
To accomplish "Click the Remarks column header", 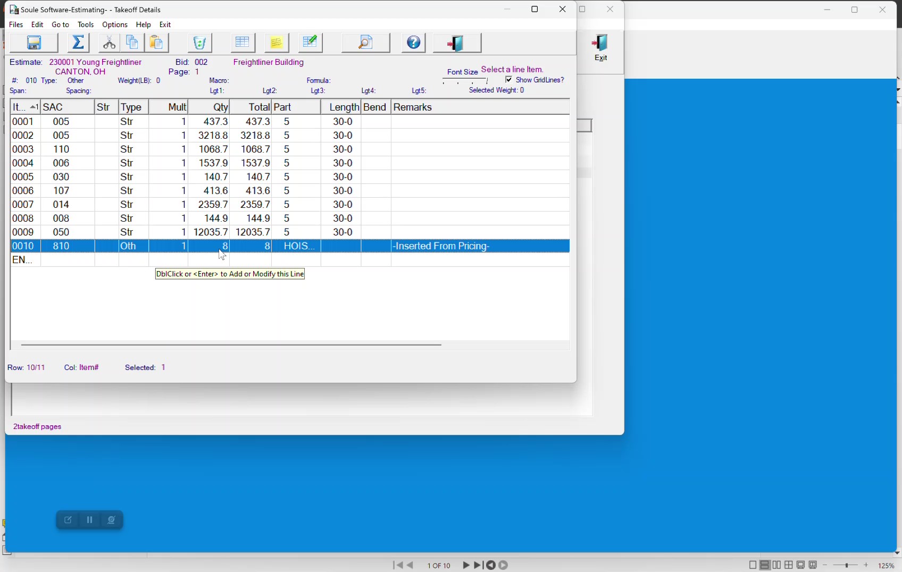I will point(481,107).
